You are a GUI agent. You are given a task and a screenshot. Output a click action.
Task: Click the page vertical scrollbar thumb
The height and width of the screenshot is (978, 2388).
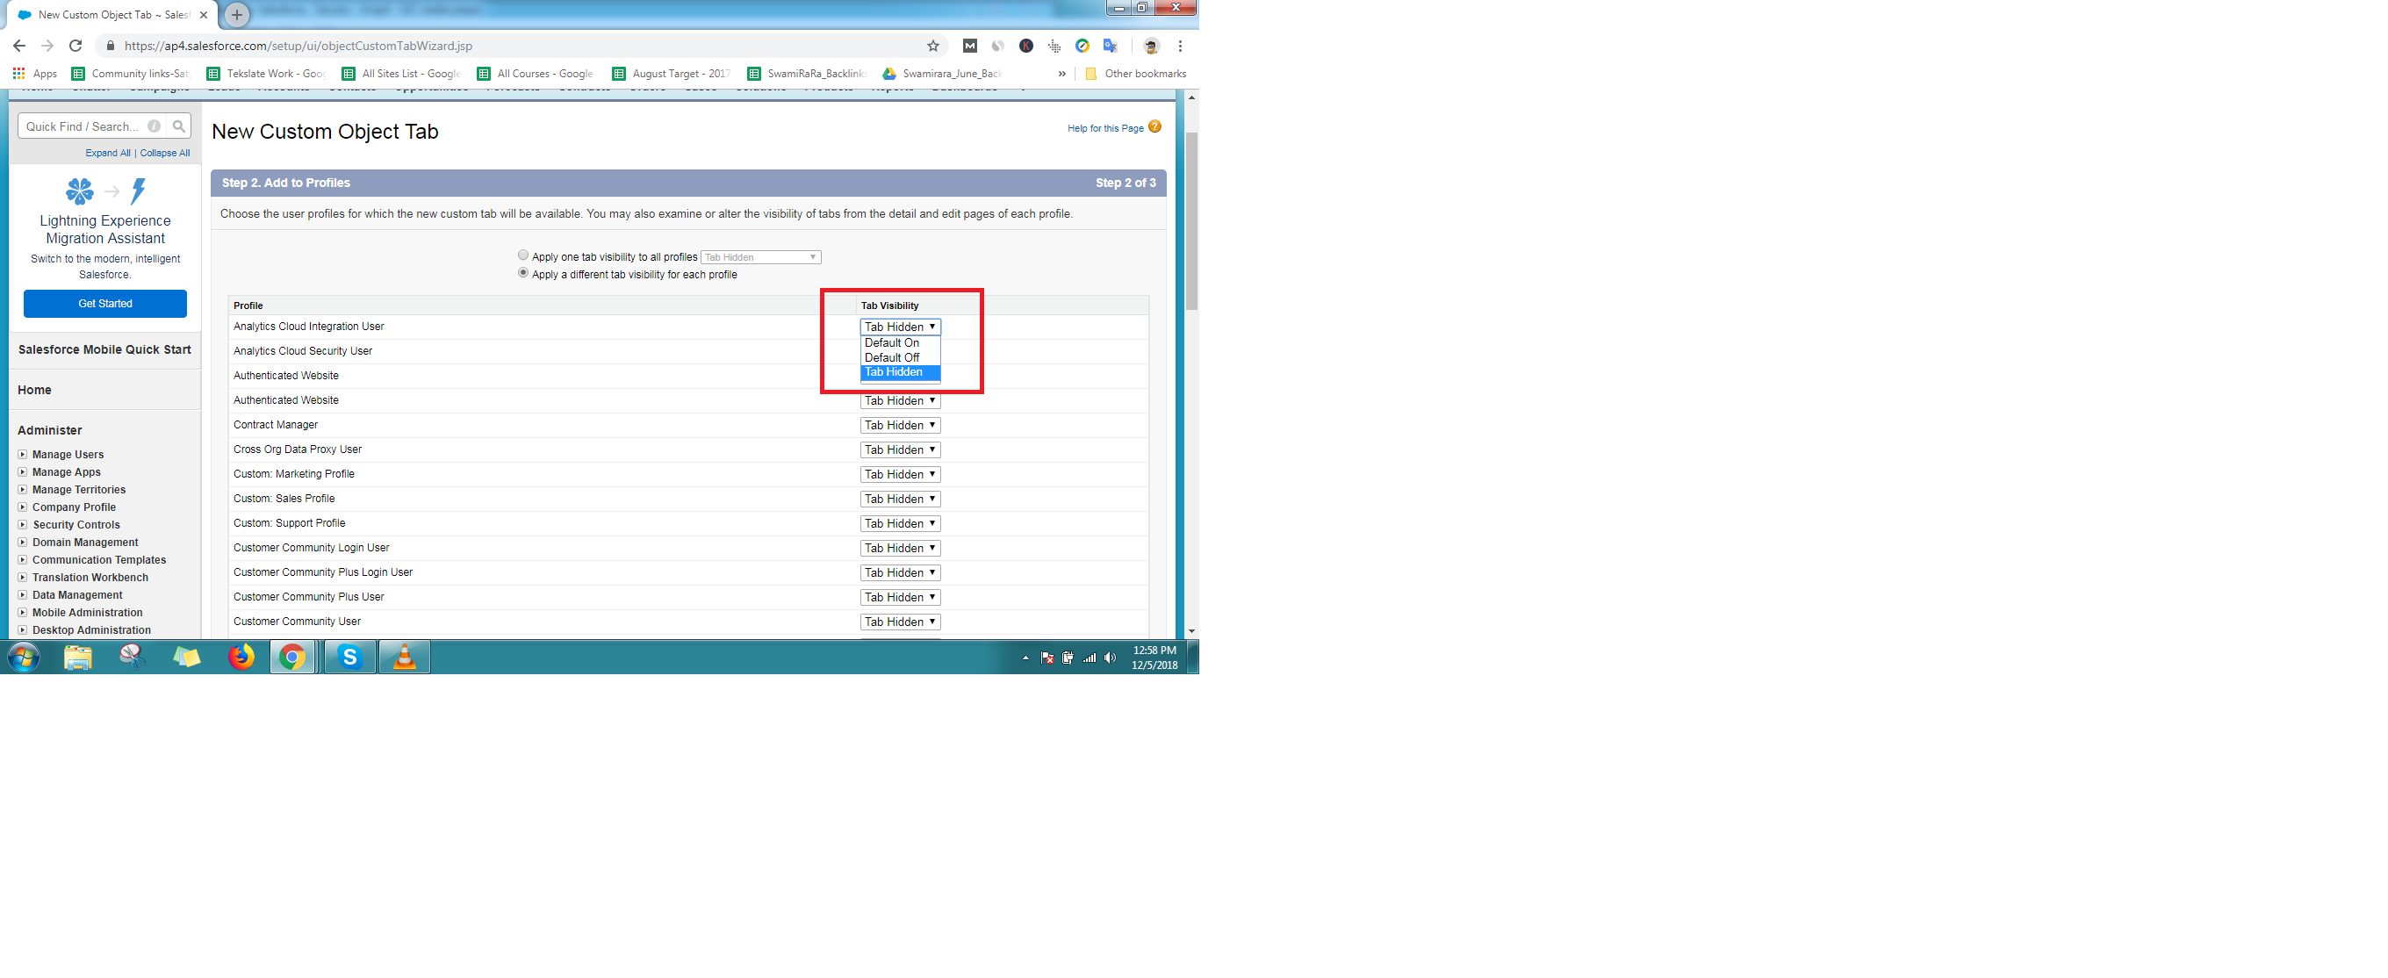point(1191,220)
